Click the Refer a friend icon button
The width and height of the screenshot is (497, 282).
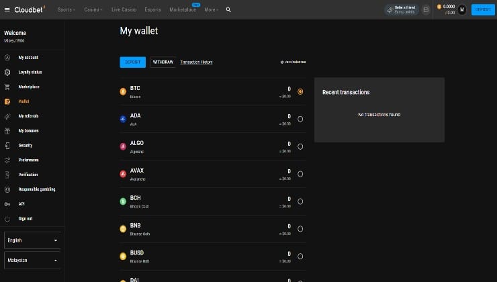click(x=390, y=10)
